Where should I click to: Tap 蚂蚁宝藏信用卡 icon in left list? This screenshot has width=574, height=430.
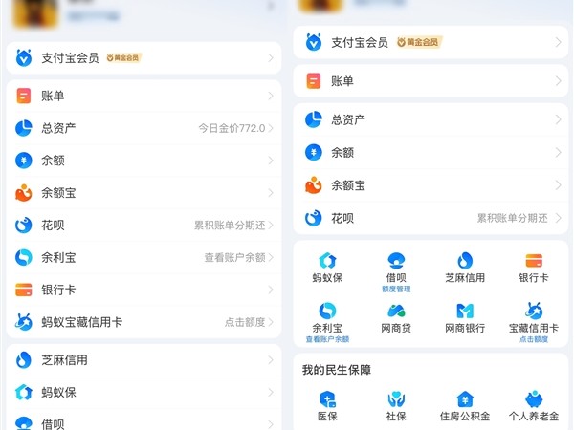click(24, 322)
